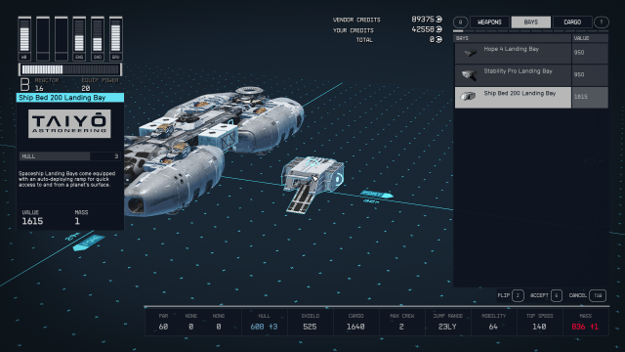
Task: Click the value 950 for Hope 4
Action: click(579, 53)
